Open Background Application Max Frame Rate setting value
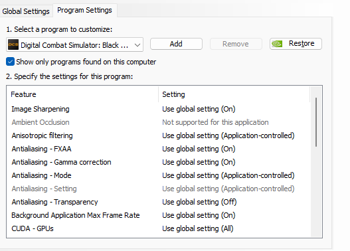350x251 pixels. coord(199,215)
